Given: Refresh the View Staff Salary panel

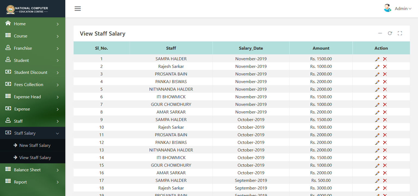Looking at the screenshot, I should [x=390, y=33].
